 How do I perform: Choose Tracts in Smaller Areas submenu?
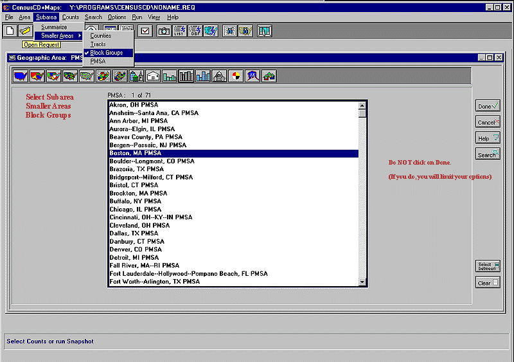pos(98,44)
